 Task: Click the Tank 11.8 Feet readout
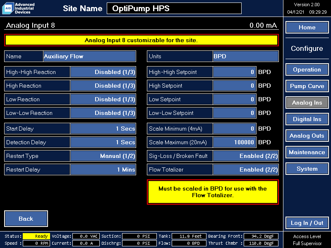click(189, 236)
